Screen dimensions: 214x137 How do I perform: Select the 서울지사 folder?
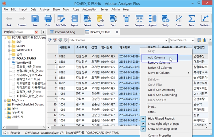(18, 117)
